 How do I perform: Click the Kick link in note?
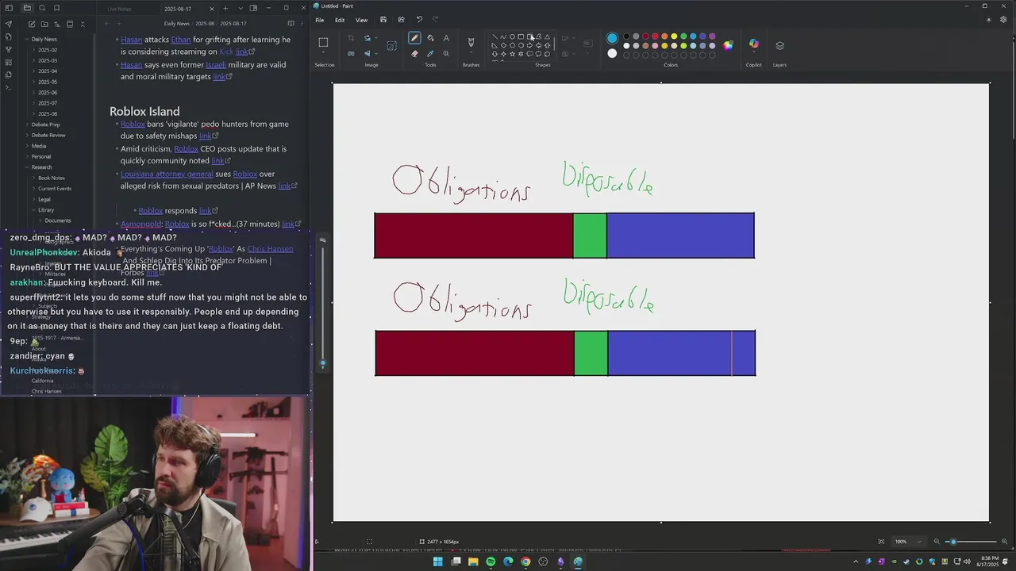(226, 52)
